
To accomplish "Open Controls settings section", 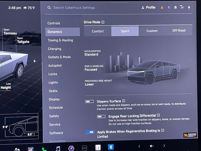I will pos(54,23).
